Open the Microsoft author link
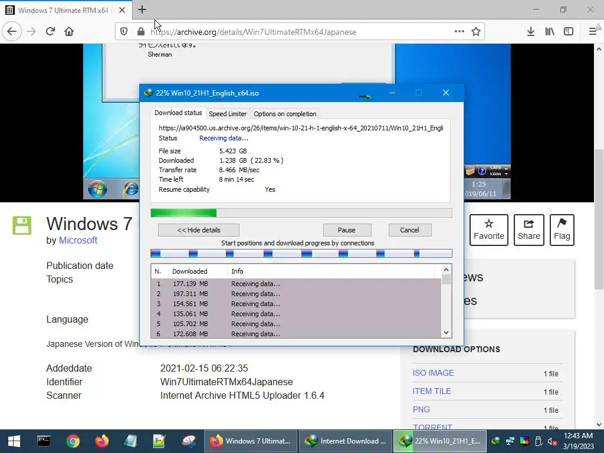Screen dimensions: 604x453 tap(78, 241)
